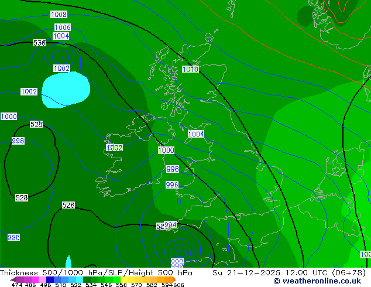The width and height of the screenshot is (371, 287).
Task: Click the 1004 label over northern England
Action: point(196,134)
